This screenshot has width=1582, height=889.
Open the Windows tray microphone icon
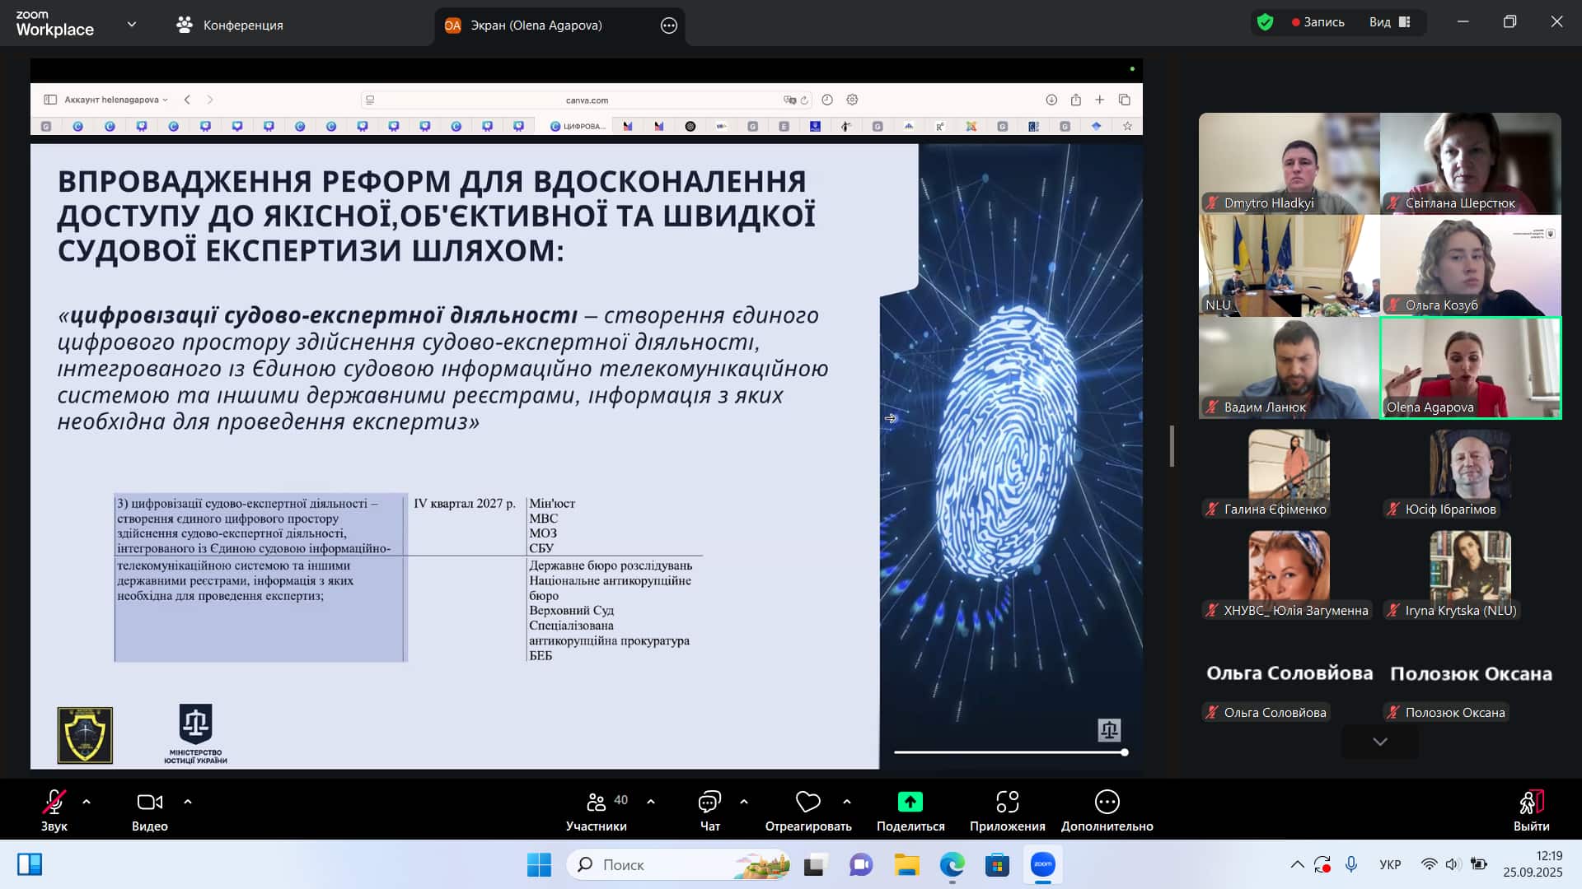click(1351, 864)
